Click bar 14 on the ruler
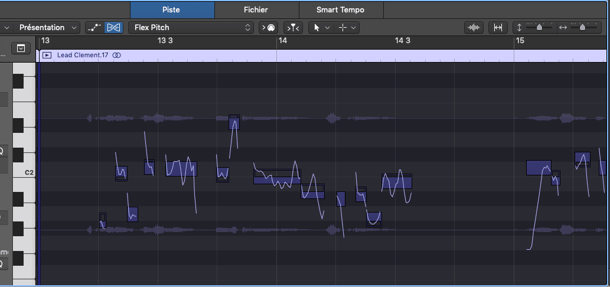 (283, 40)
